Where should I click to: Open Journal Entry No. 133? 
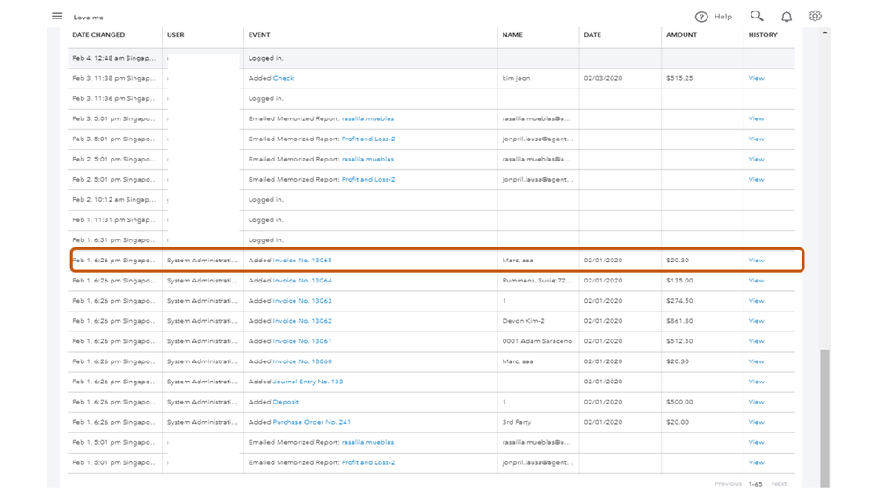tap(308, 382)
